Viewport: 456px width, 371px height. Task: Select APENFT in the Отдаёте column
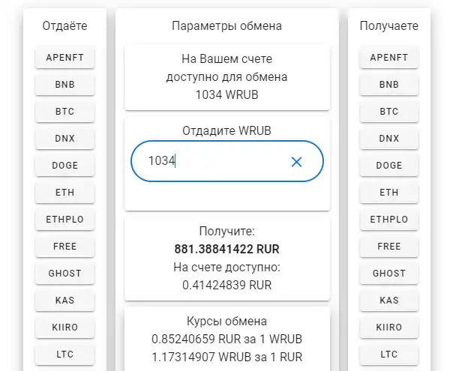coord(64,57)
